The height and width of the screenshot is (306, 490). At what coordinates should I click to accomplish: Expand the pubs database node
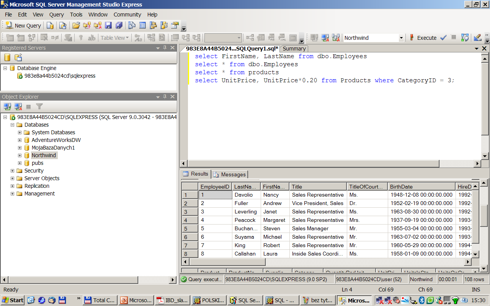20,163
